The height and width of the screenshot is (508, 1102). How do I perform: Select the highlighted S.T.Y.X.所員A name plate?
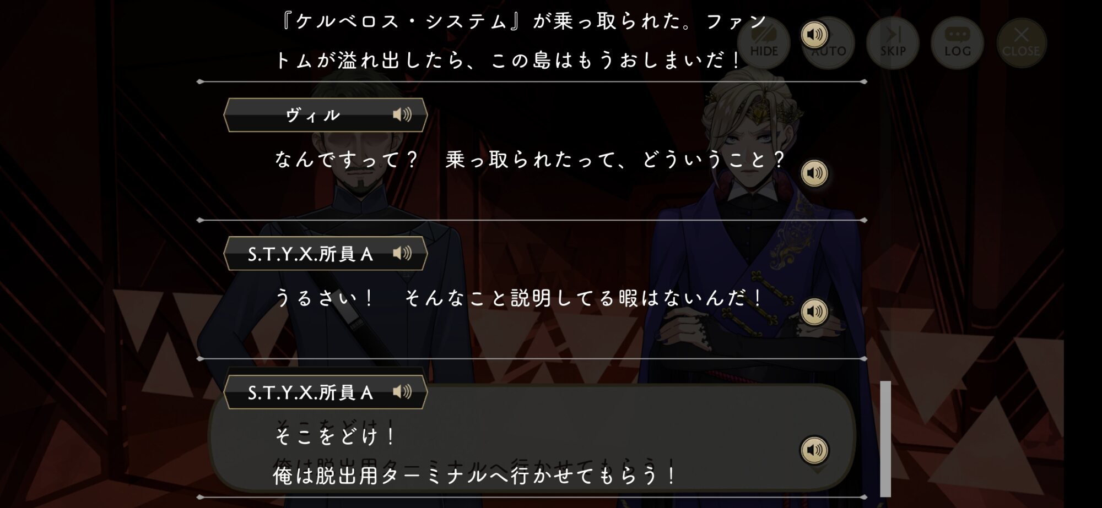click(x=325, y=392)
